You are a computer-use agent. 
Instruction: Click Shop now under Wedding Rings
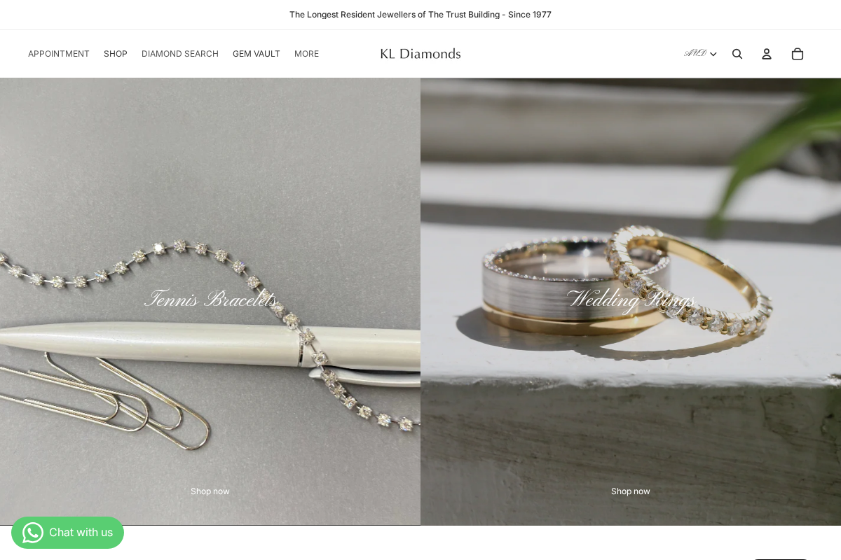point(631,491)
